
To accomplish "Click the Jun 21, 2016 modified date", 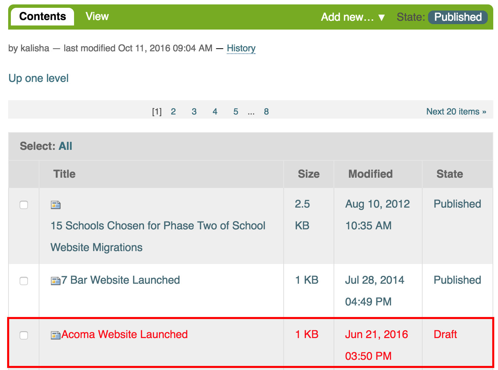I will (x=376, y=345).
